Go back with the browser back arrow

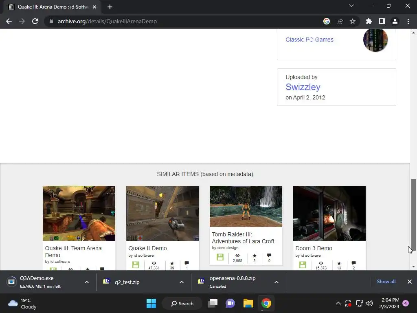pos(9,21)
